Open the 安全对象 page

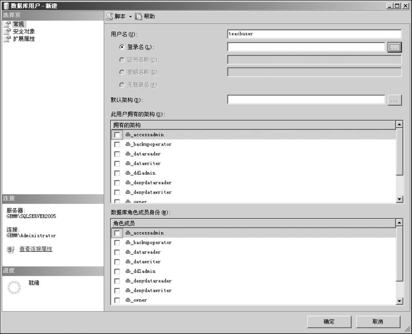tap(24, 32)
